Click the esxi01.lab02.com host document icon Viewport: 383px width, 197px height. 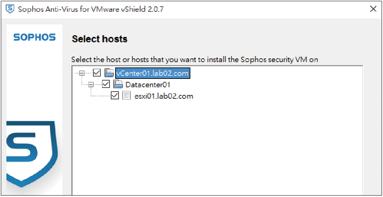click(x=126, y=96)
